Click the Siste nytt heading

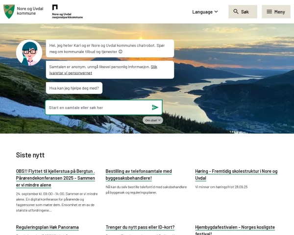30,155
